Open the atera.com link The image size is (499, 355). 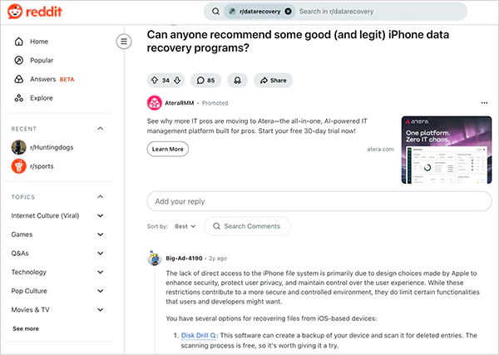pos(380,149)
